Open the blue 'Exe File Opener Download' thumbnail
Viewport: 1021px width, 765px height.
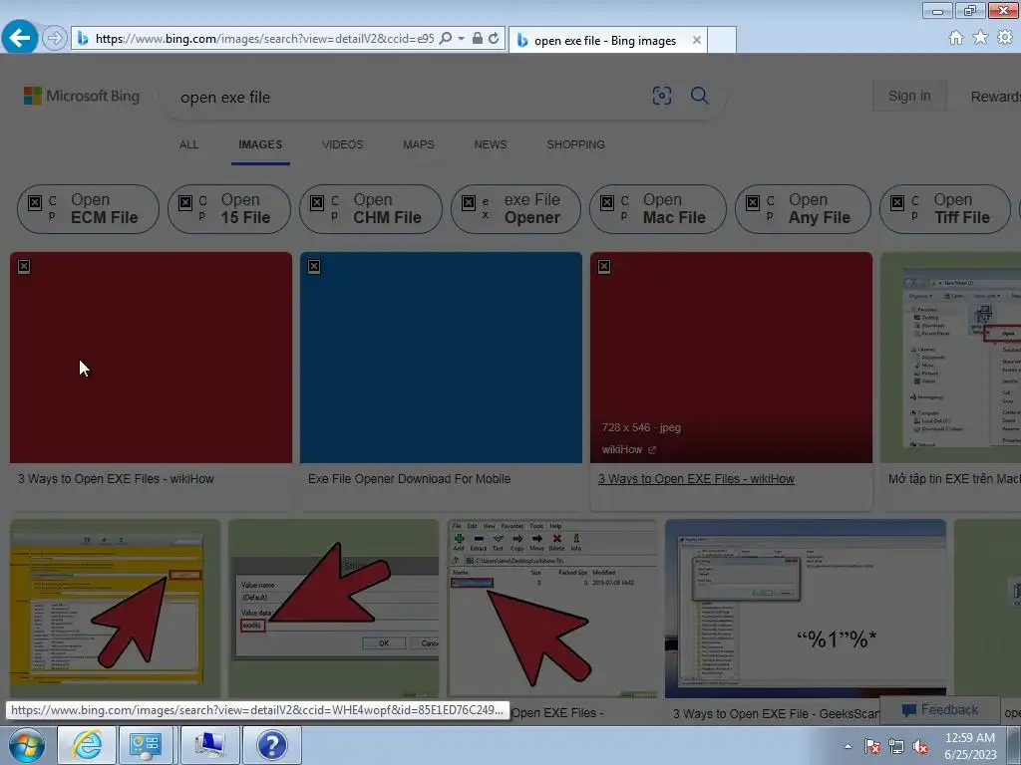click(441, 358)
